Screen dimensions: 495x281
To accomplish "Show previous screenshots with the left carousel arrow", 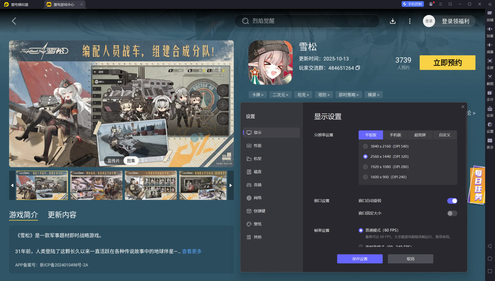I will pos(12,185).
